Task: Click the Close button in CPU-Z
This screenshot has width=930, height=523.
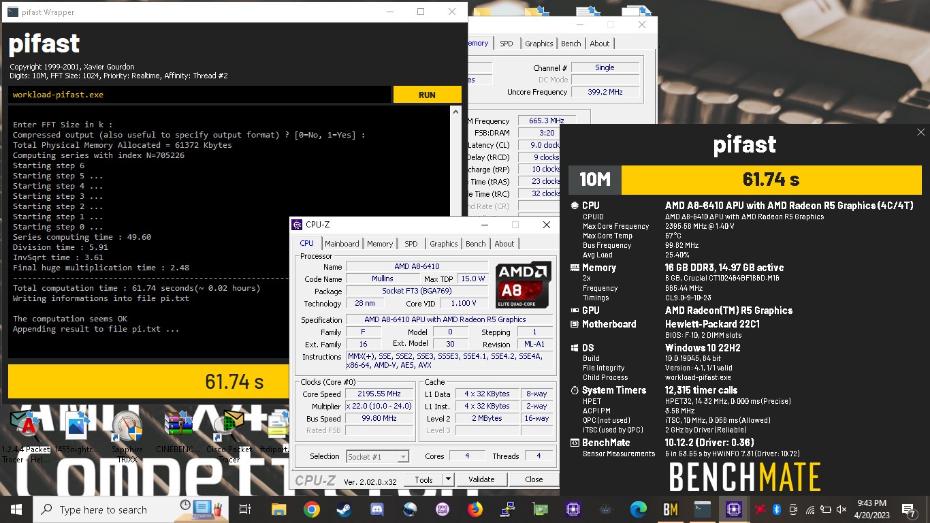Action: pos(534,479)
